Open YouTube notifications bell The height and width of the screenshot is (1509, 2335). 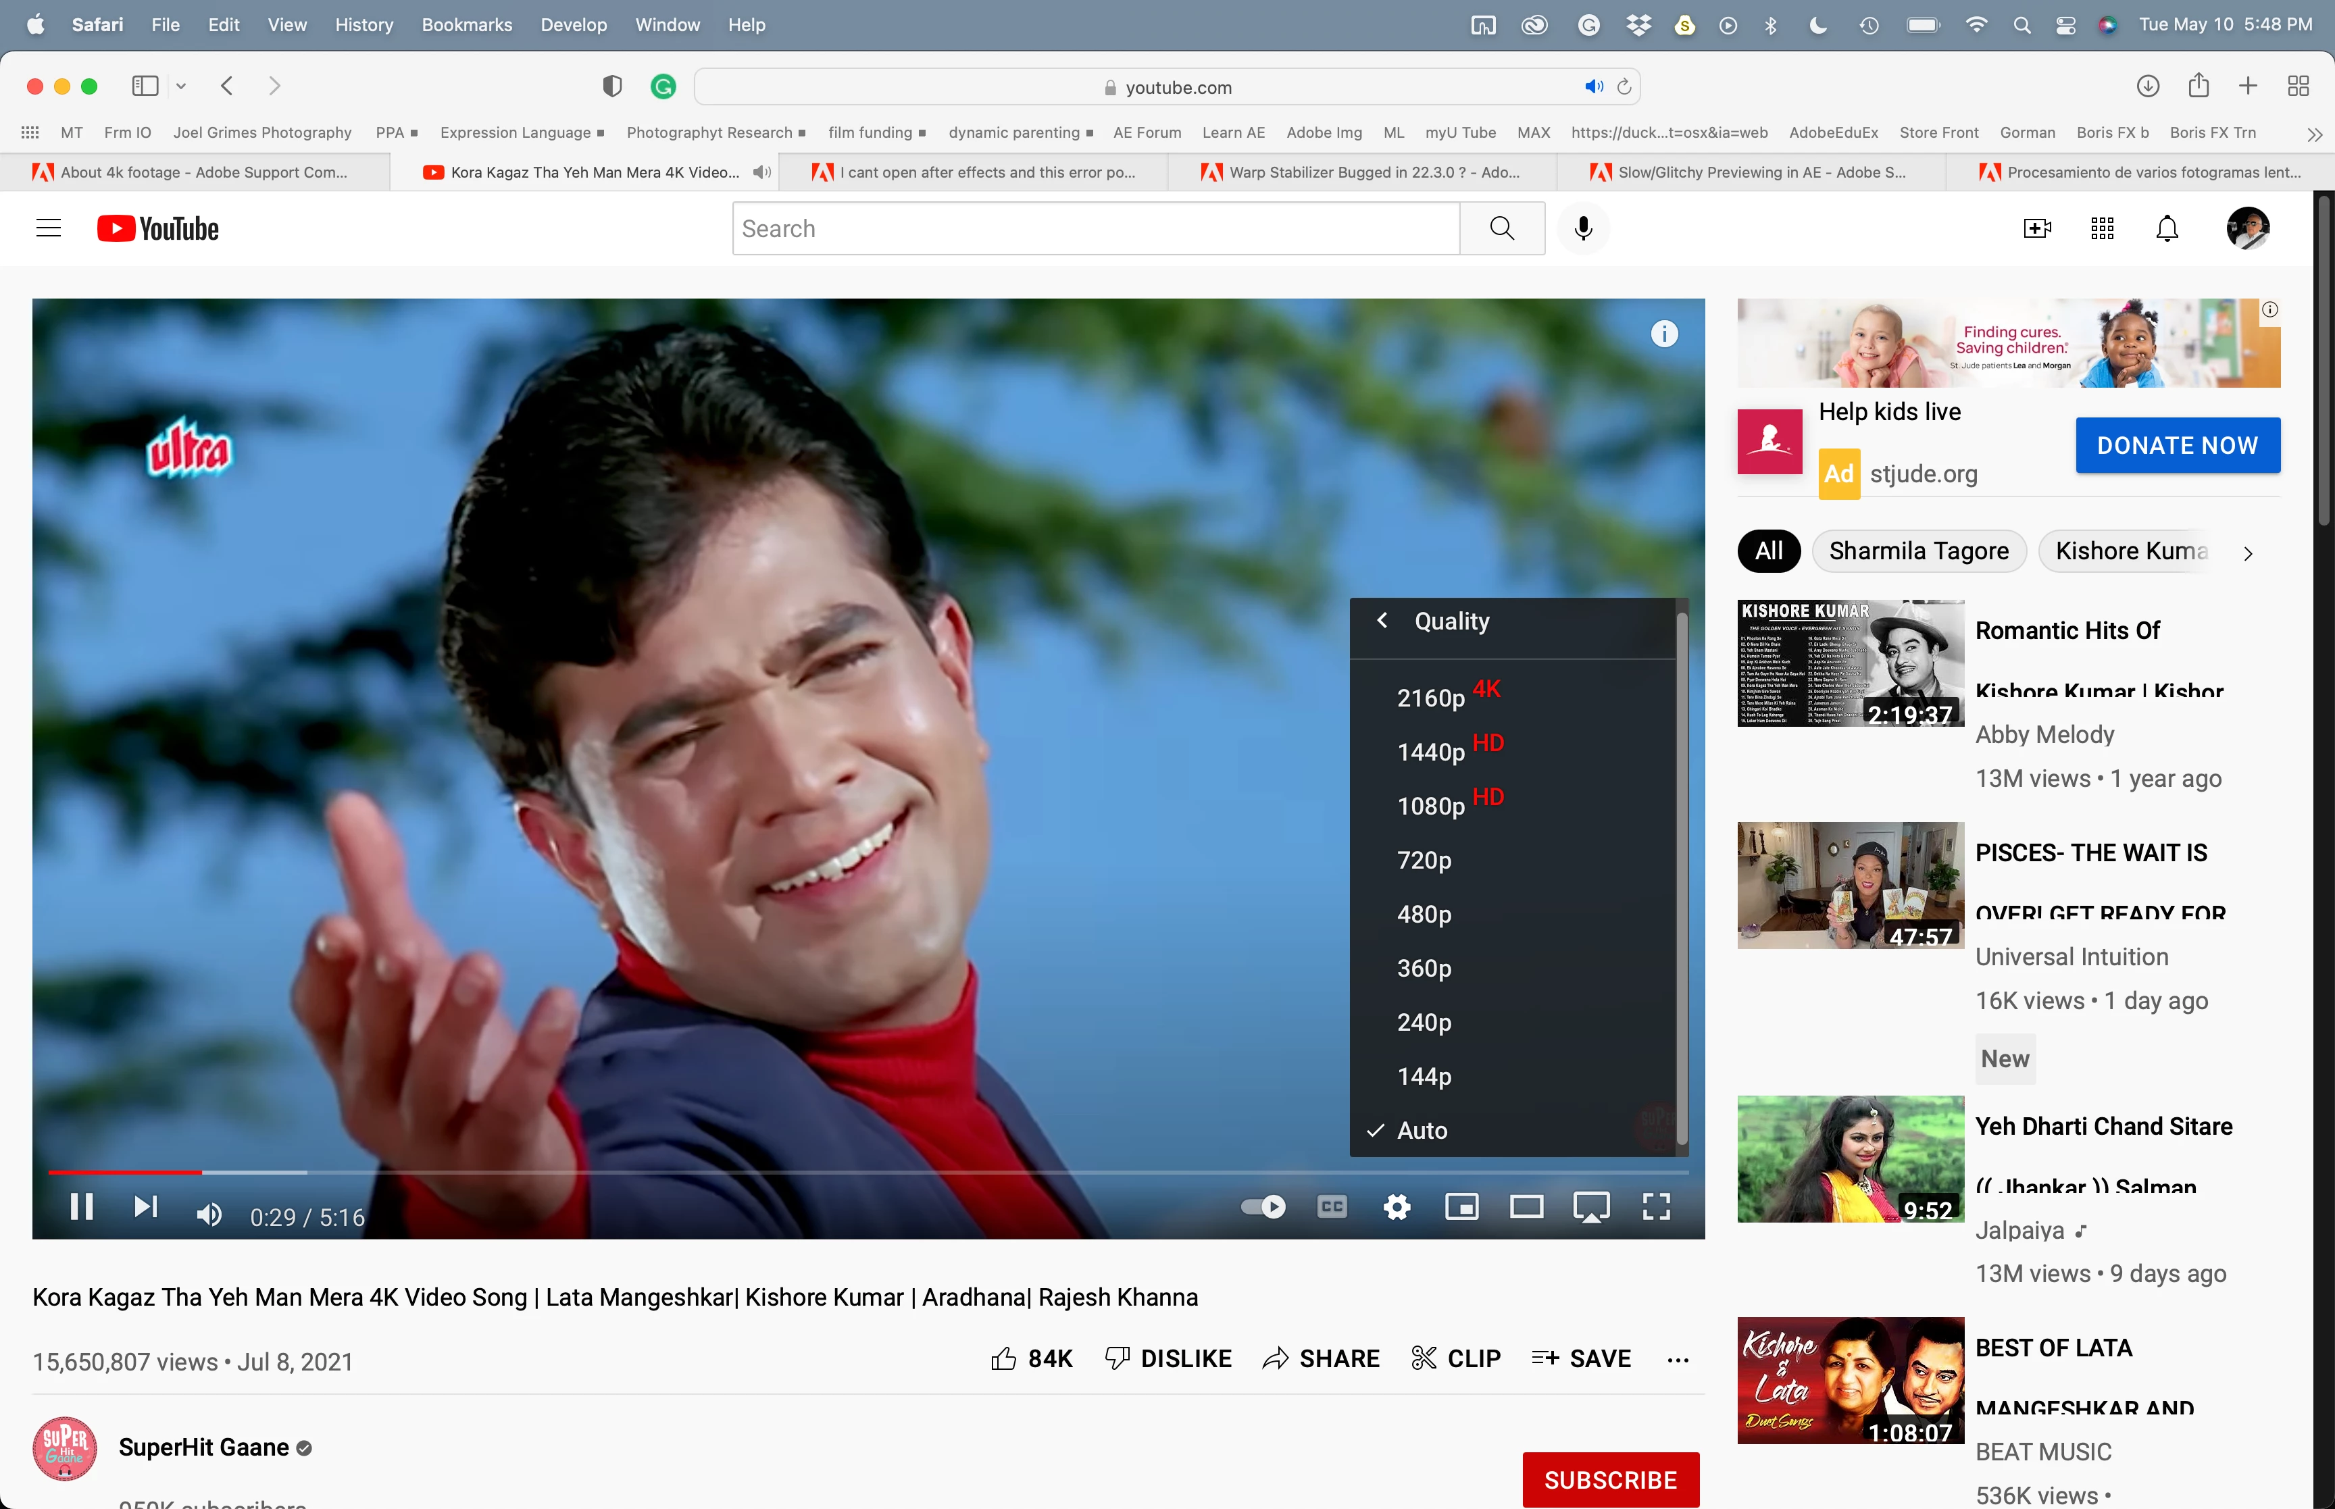2167,228
